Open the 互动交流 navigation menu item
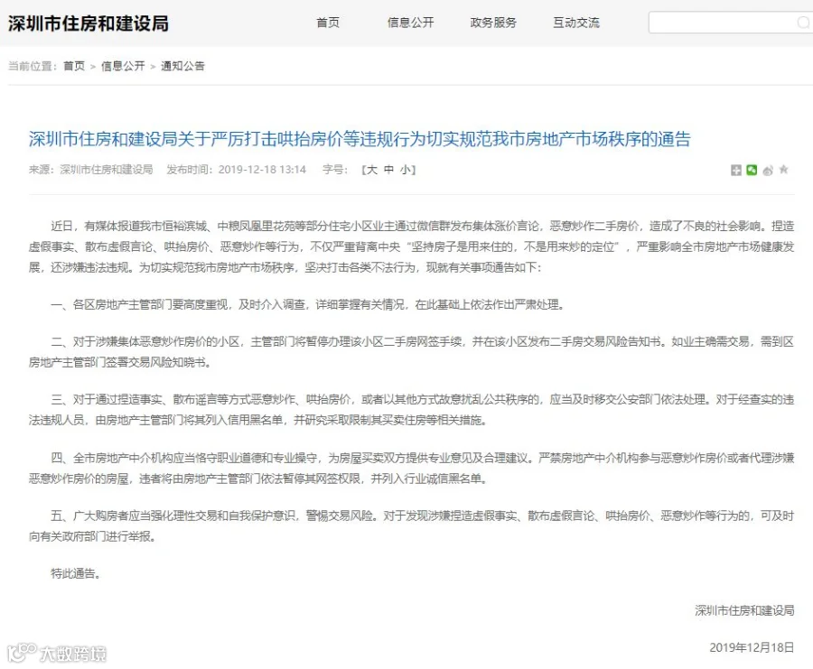813x669 pixels. [x=576, y=23]
